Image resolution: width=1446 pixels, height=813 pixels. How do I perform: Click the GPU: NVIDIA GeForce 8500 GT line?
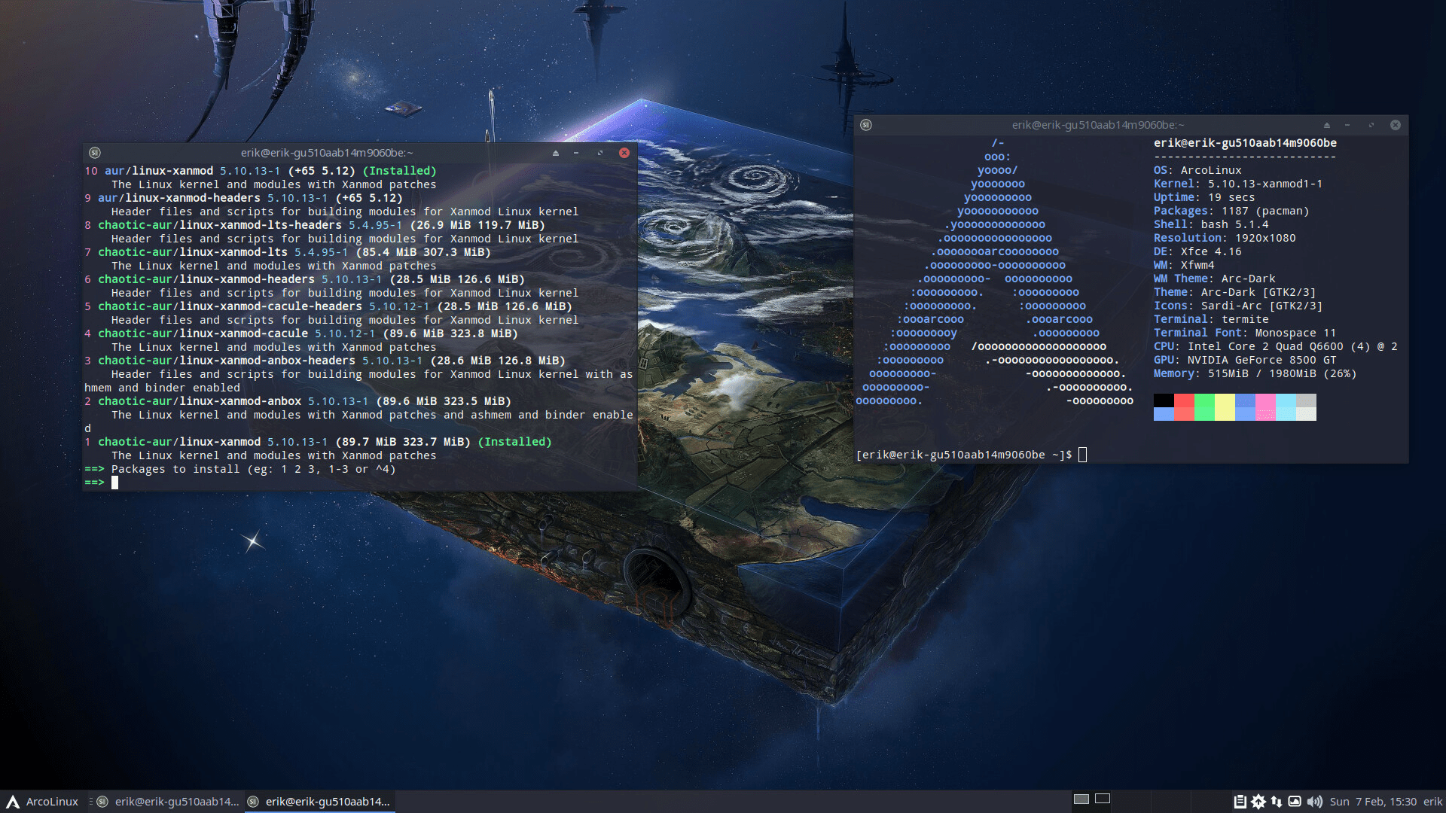click(1245, 360)
